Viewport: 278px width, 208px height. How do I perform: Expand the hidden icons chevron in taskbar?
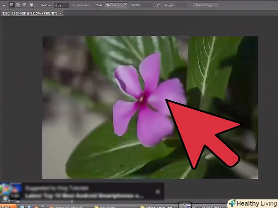coord(185,205)
